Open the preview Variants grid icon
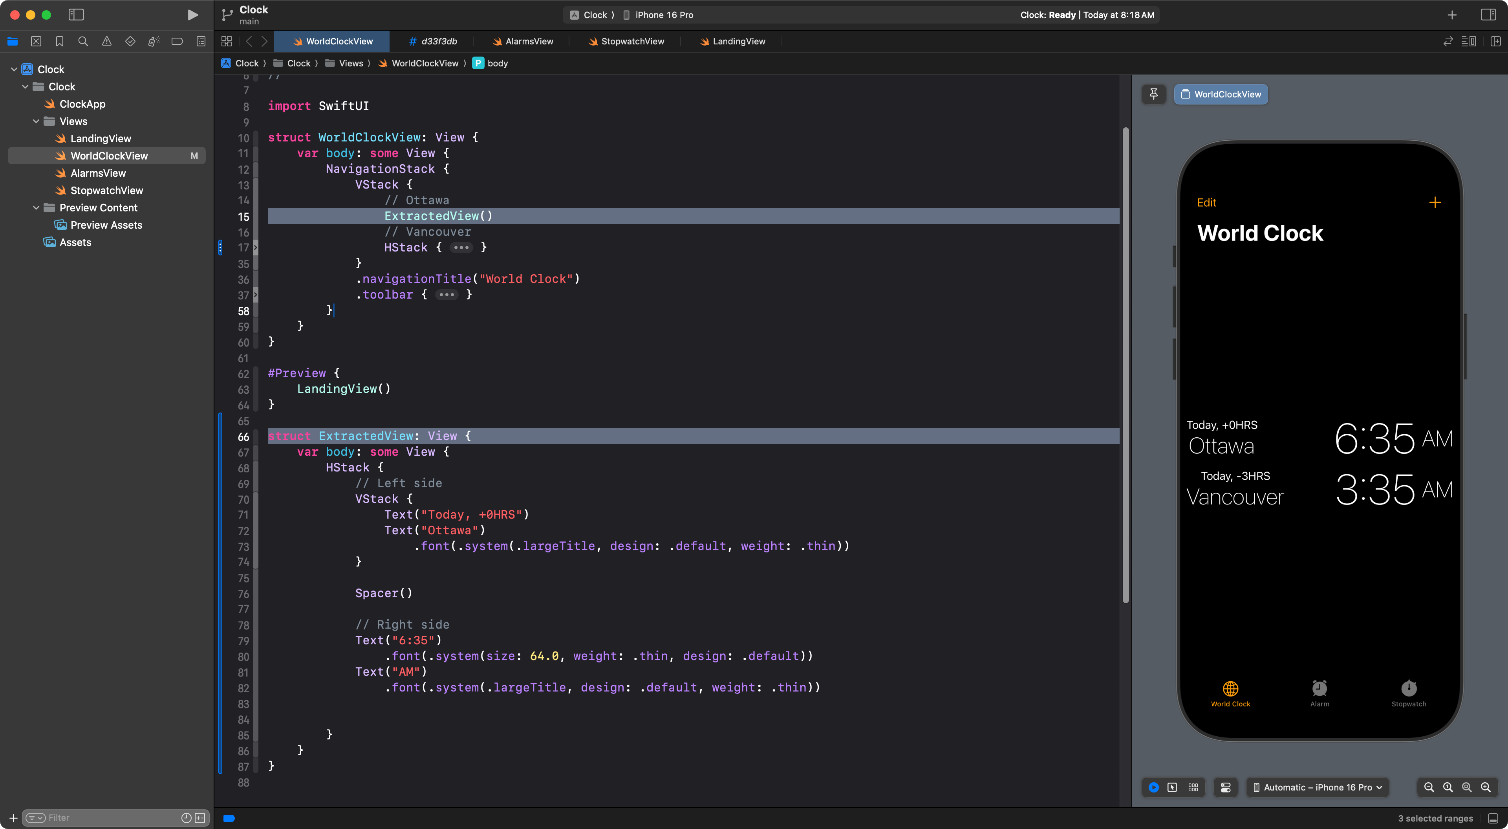 (1193, 787)
